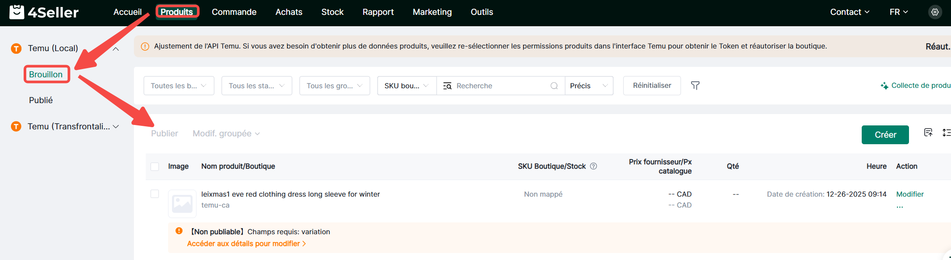
Task: Tick the select-all checkbox in table header
Action: tap(155, 166)
